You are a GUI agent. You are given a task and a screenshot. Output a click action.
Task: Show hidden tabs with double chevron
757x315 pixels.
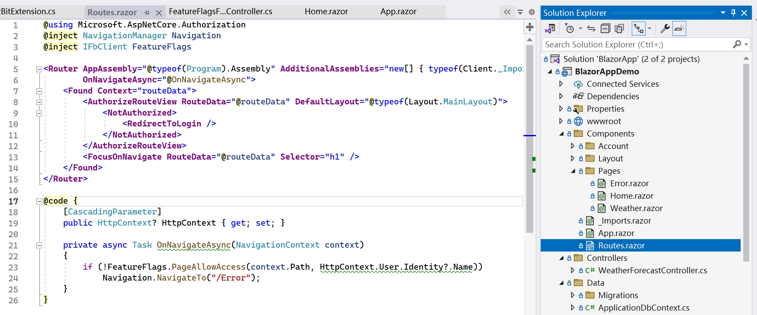tap(507, 12)
